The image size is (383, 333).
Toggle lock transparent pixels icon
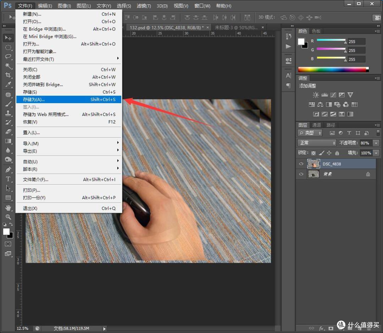pyautogui.click(x=313, y=153)
